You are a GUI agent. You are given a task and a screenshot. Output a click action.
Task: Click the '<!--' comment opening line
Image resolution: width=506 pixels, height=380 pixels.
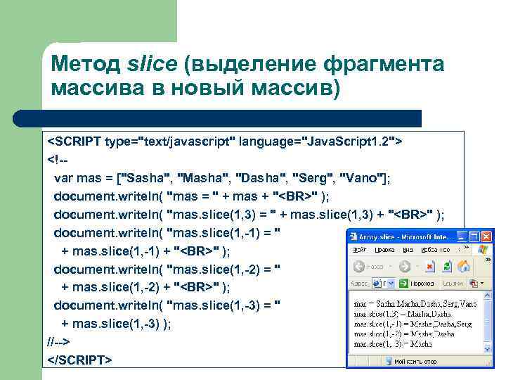pos(58,160)
